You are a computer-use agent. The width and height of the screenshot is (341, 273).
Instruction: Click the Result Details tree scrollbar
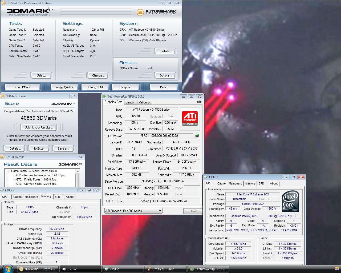[78, 178]
